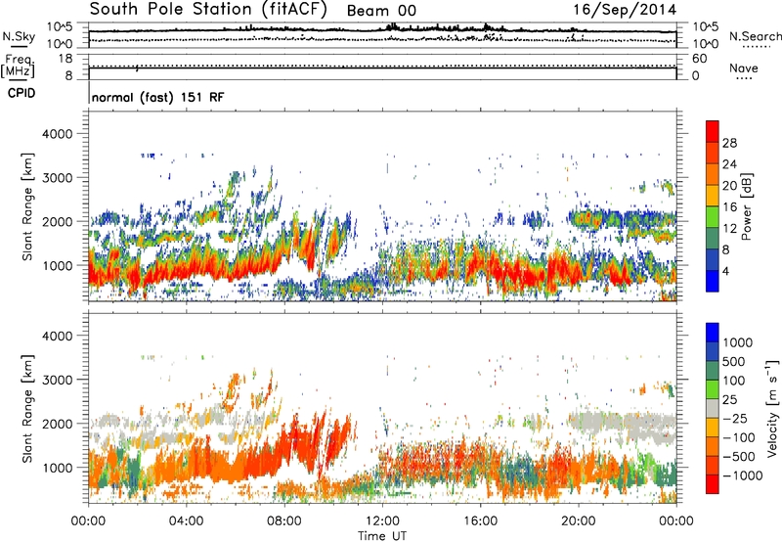Viewport: 782px width, 542px height.
Task: Pick the blue top segment of Velocity colorbar
Action: pos(713,333)
